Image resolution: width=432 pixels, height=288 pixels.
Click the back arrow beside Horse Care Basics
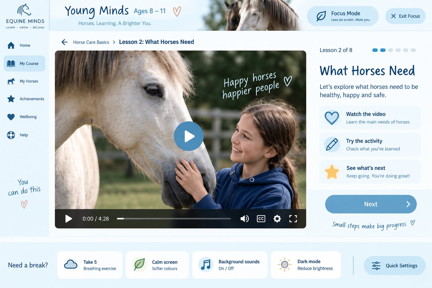click(64, 42)
